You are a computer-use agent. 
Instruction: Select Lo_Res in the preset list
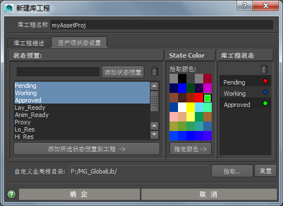click(82, 129)
